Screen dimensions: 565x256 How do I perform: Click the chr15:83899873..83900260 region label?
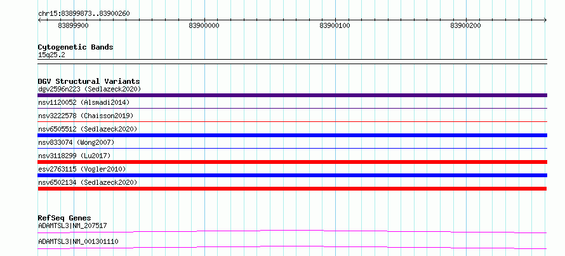(84, 13)
